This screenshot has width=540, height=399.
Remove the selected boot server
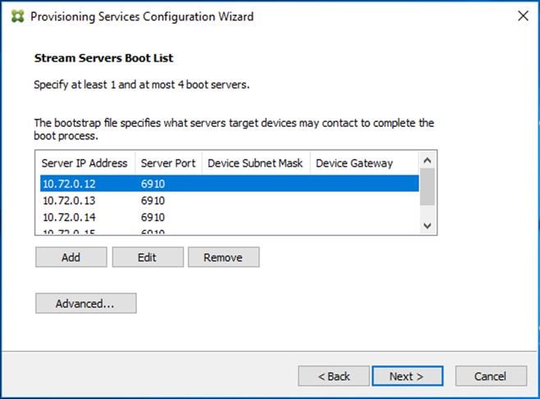coord(223,257)
